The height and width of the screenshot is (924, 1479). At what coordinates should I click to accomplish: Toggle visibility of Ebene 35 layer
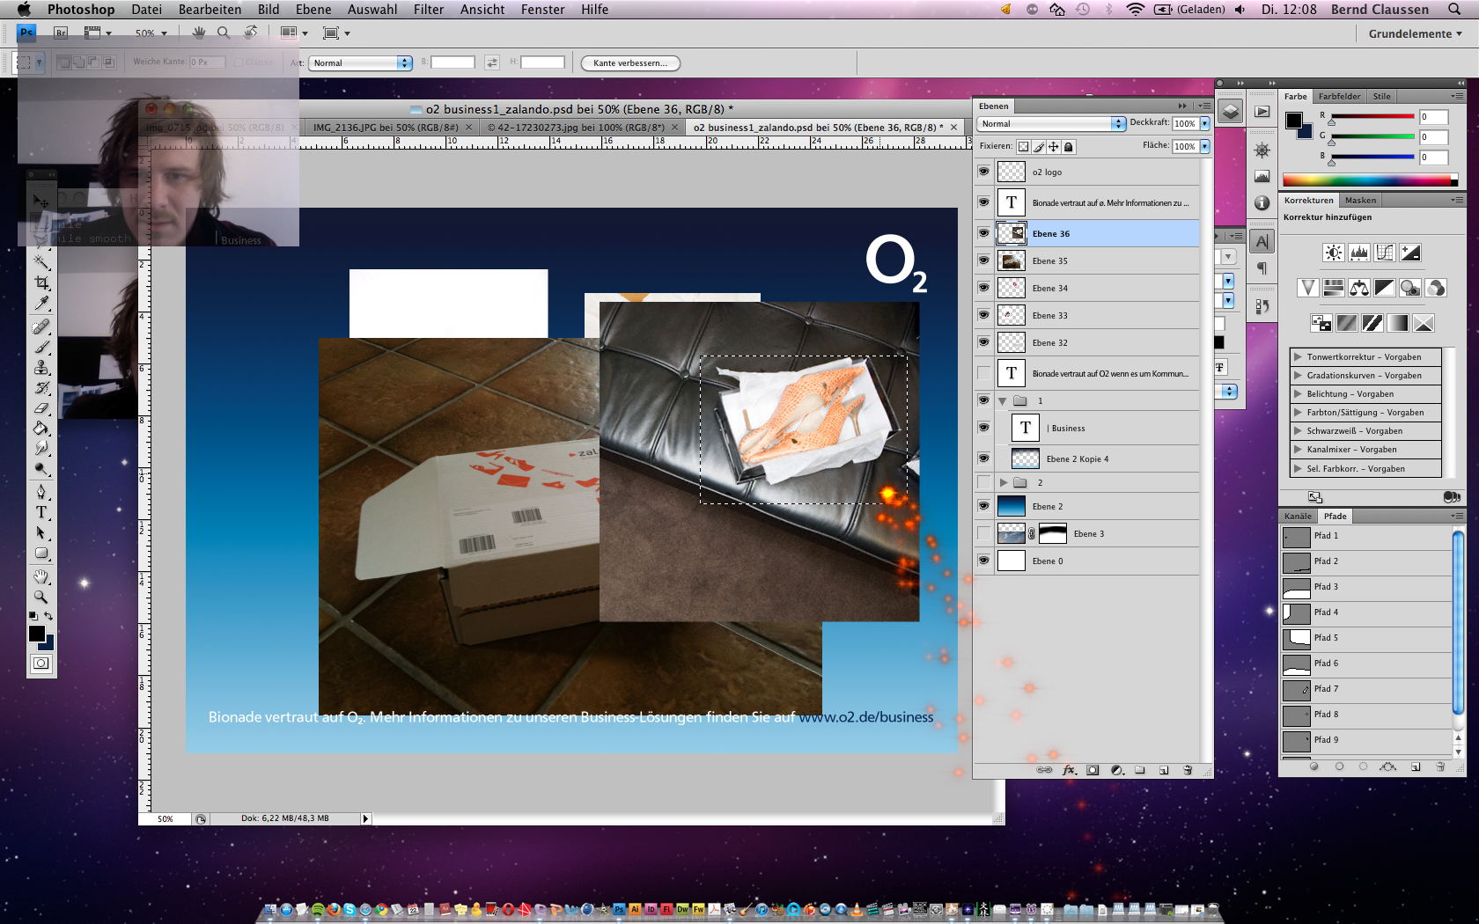[x=983, y=260]
